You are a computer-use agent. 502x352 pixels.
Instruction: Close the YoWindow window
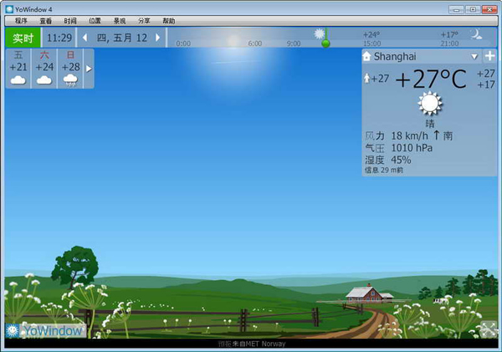pyautogui.click(x=489, y=9)
